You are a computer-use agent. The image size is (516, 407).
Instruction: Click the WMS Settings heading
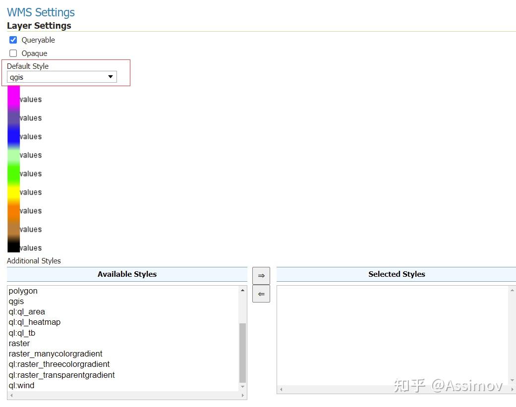click(x=41, y=12)
